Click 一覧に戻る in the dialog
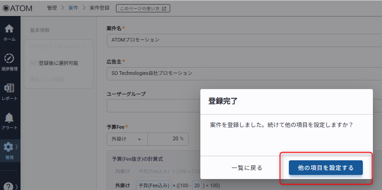The height and width of the screenshot is (190, 382). click(246, 168)
